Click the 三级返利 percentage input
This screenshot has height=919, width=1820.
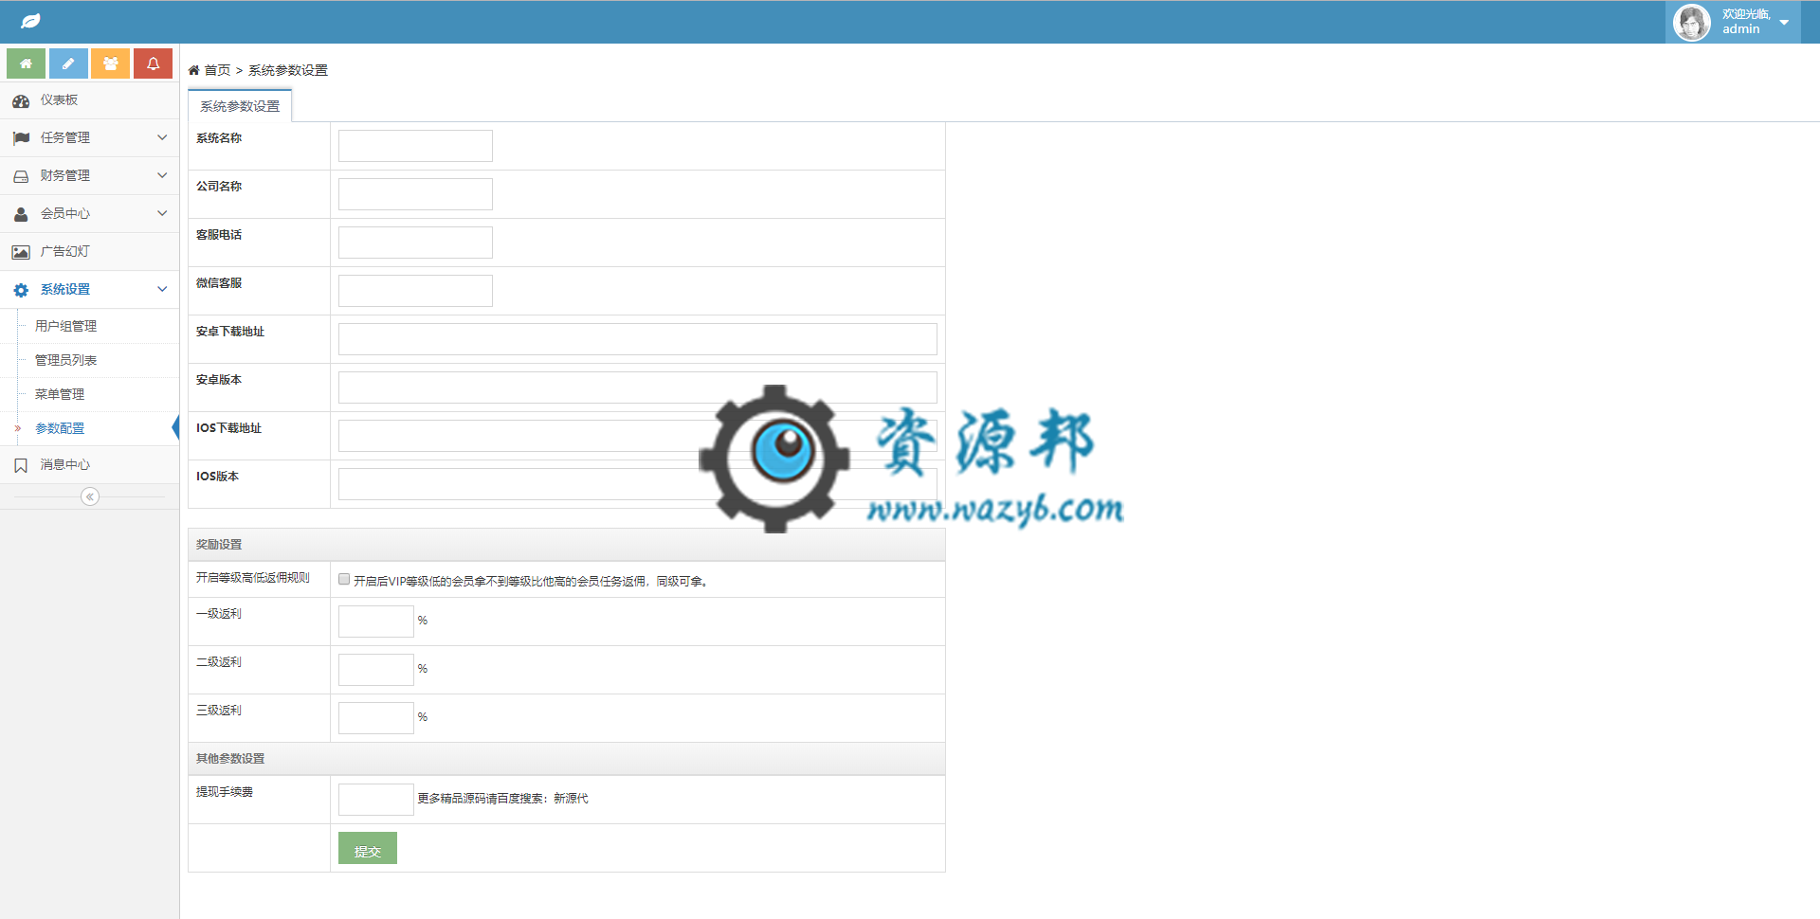(376, 718)
